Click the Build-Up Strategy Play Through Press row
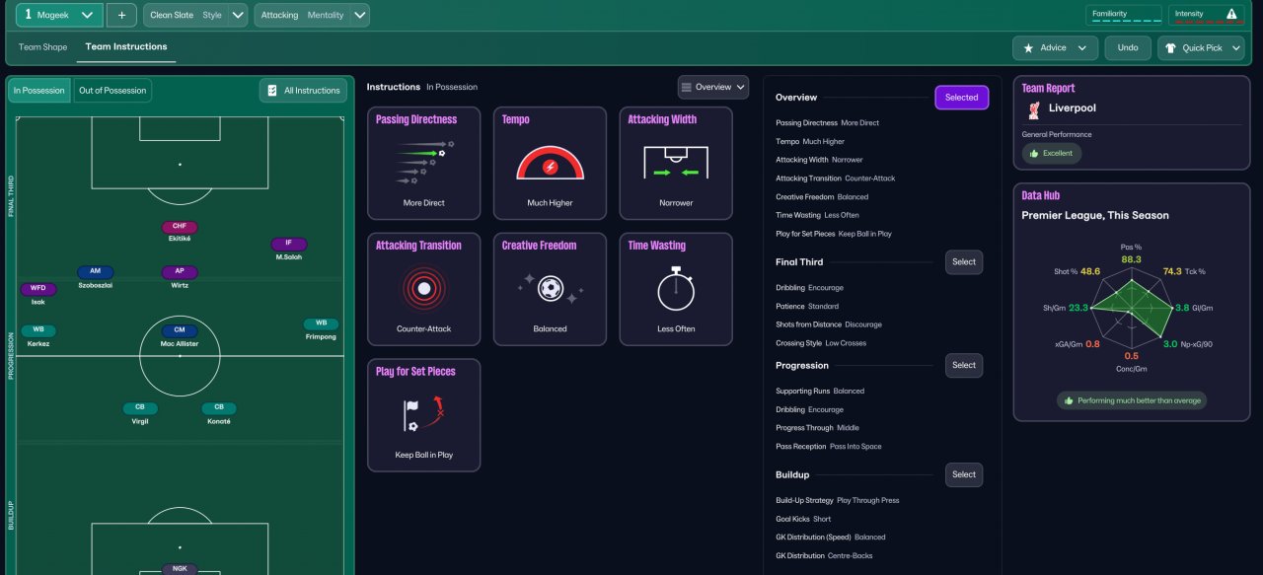The height and width of the screenshot is (575, 1263). [838, 500]
